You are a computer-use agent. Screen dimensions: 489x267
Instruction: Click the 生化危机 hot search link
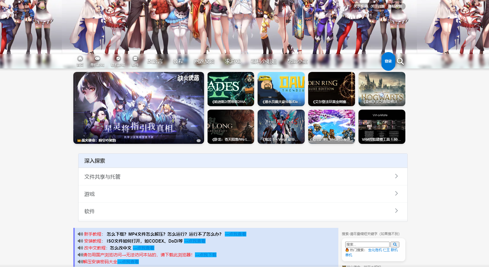coord(375,250)
